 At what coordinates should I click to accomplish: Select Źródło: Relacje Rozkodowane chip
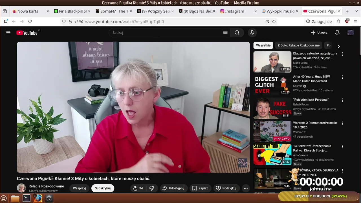click(298, 45)
